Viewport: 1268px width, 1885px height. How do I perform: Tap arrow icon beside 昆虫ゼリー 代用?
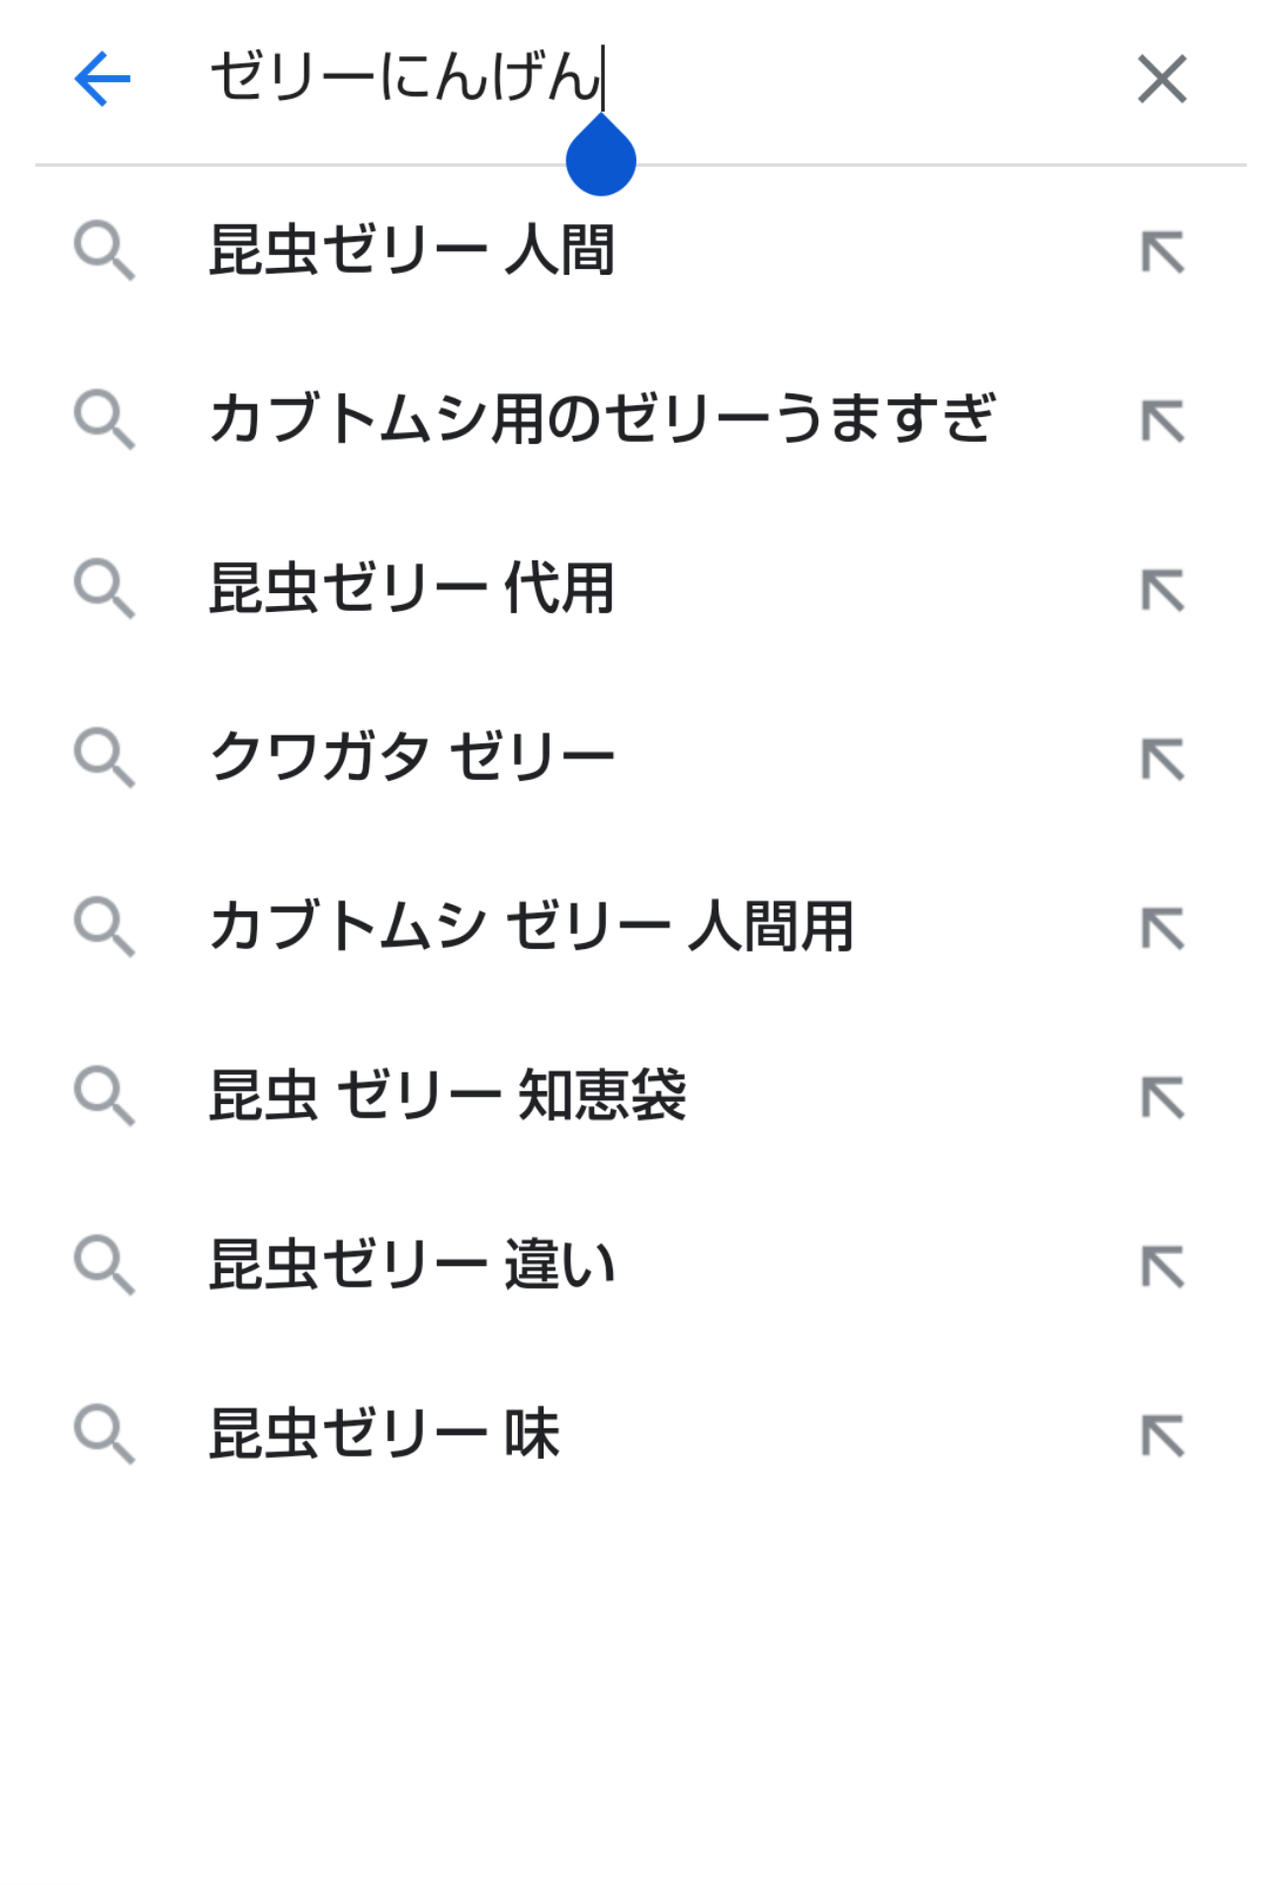tap(1162, 590)
